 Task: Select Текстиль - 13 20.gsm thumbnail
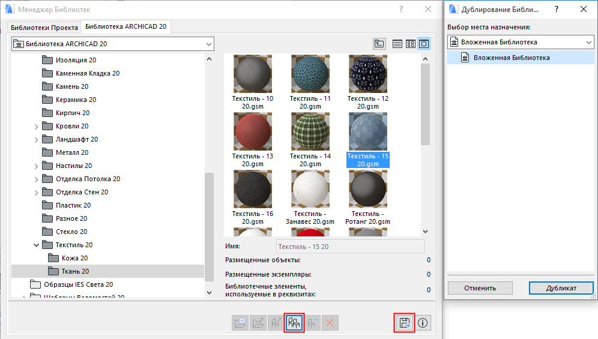point(253,131)
